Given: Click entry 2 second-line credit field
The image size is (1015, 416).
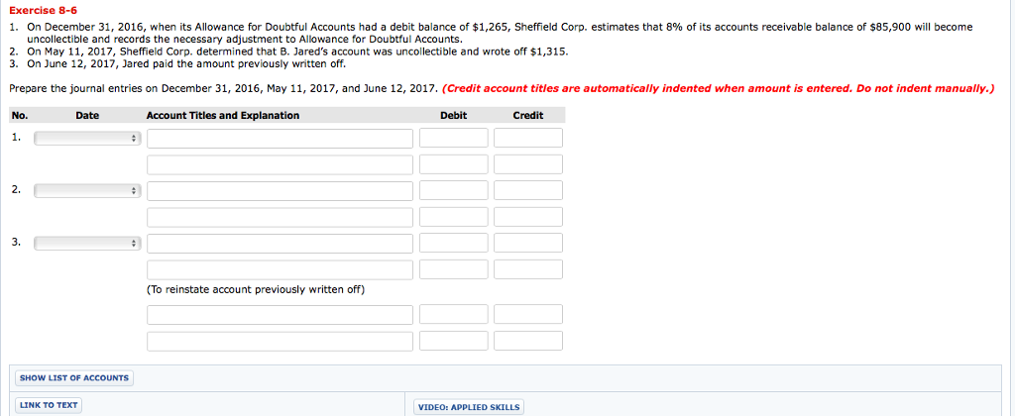Looking at the screenshot, I should (x=528, y=217).
